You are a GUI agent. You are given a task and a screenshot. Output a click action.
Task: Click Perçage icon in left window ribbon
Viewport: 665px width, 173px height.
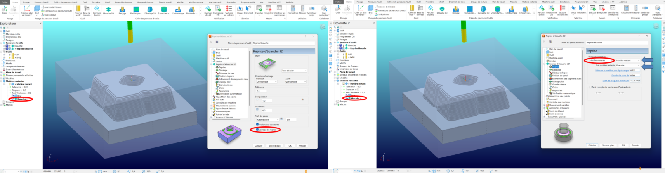coord(122,10)
